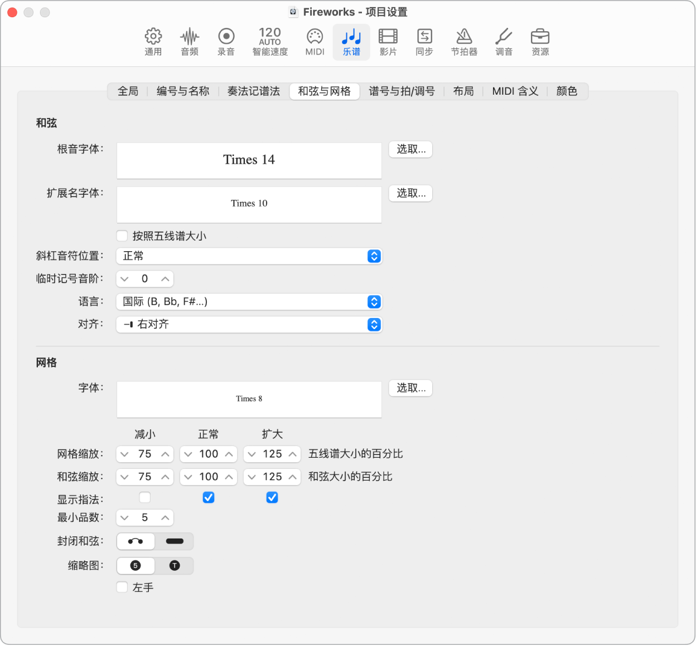Click the 智能速度 icon
The height and width of the screenshot is (646, 696).
(x=269, y=42)
